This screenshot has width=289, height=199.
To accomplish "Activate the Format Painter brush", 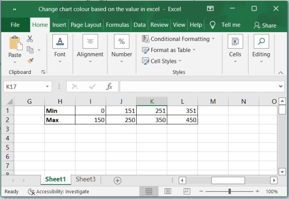I will [30, 61].
